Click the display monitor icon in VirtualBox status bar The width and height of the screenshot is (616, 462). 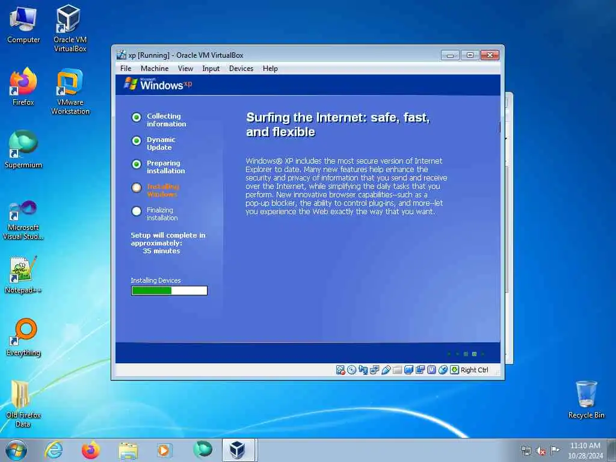[x=408, y=370]
